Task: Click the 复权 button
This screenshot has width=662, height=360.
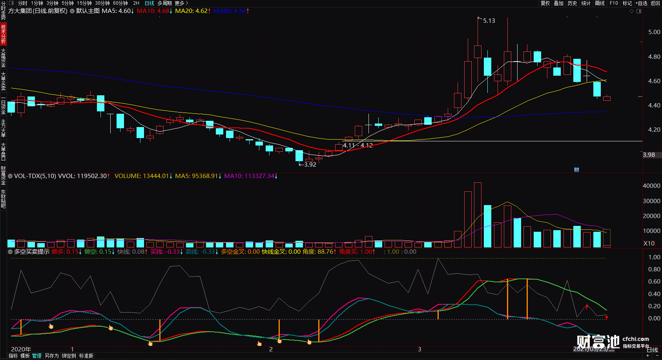Action: coord(545,3)
